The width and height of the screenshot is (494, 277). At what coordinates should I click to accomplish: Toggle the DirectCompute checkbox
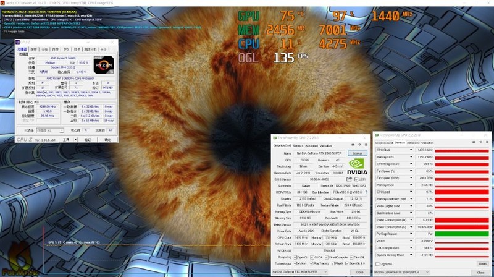tap(327, 257)
